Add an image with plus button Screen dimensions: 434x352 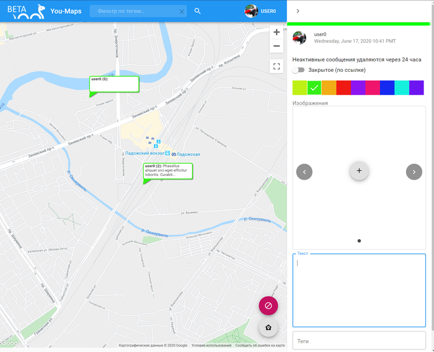pos(359,171)
